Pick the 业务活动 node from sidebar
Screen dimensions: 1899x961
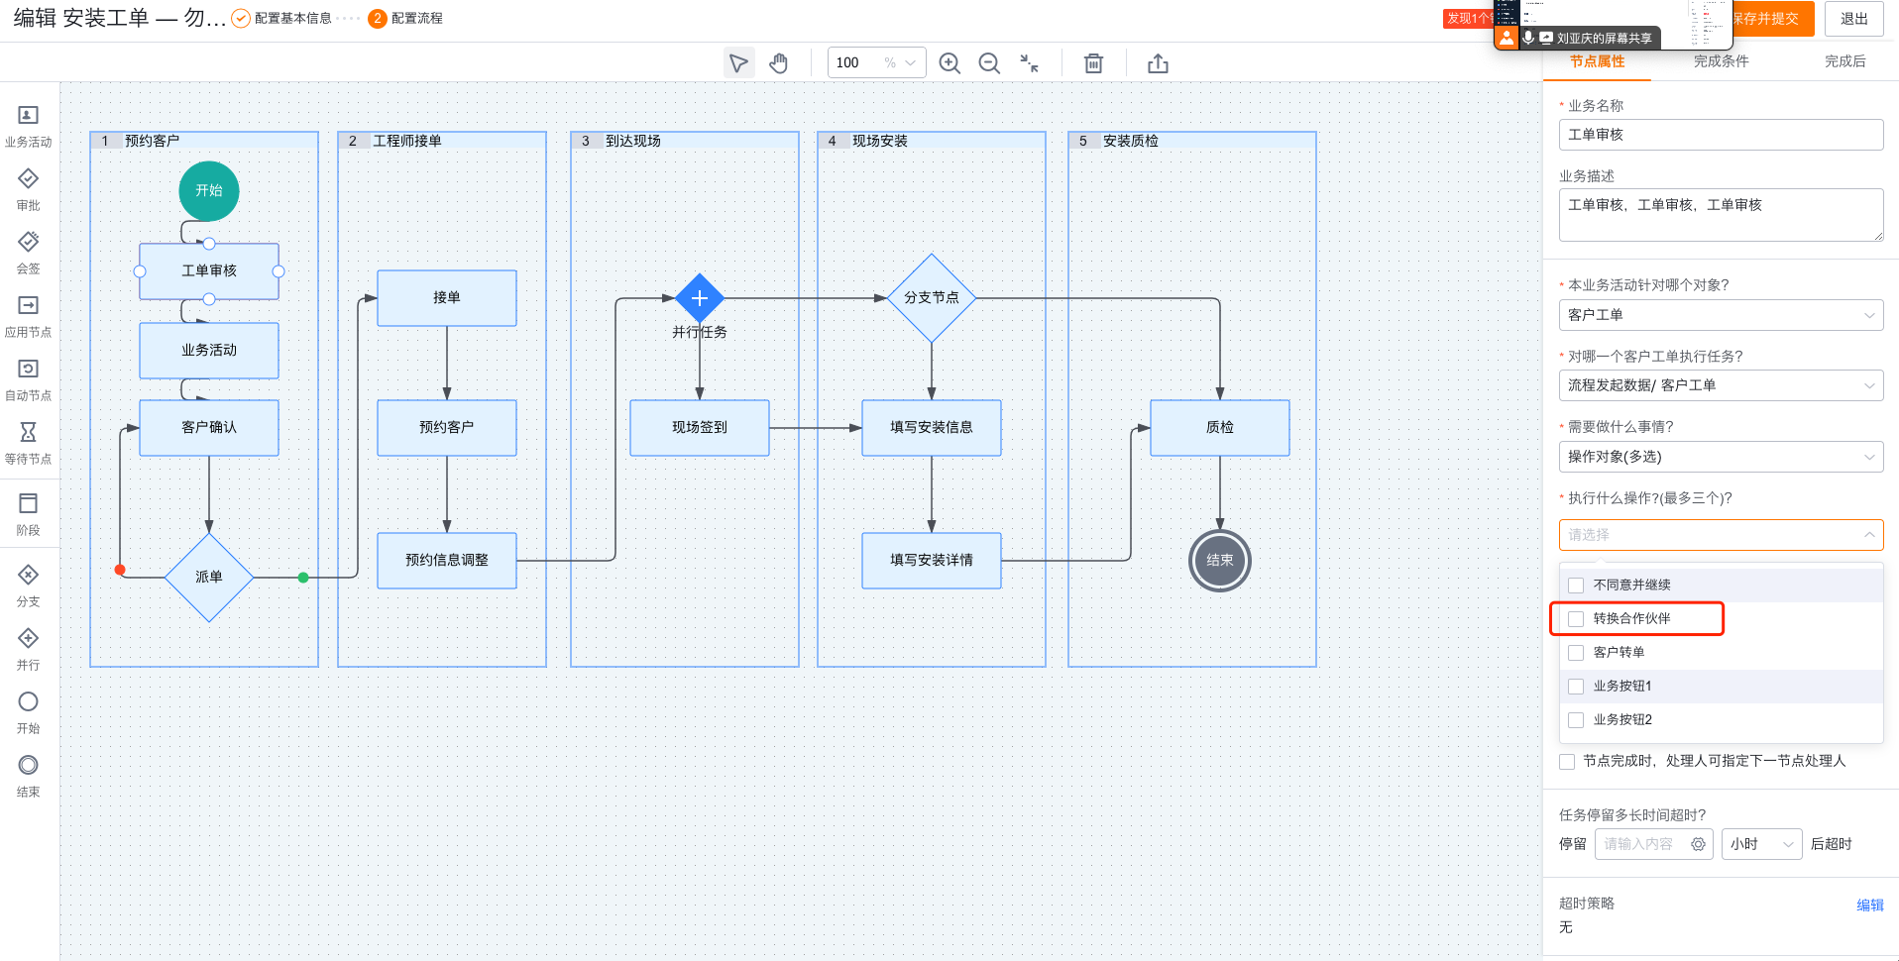pyautogui.click(x=29, y=126)
